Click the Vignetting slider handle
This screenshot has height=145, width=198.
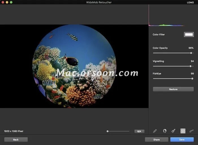click(x=190, y=66)
